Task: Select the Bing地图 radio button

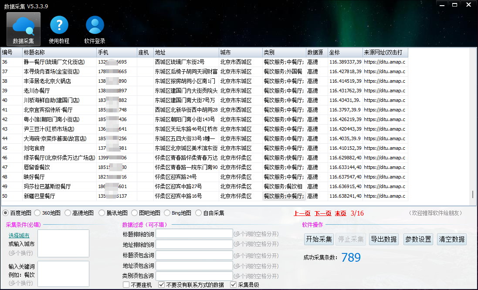Action: [x=167, y=213]
